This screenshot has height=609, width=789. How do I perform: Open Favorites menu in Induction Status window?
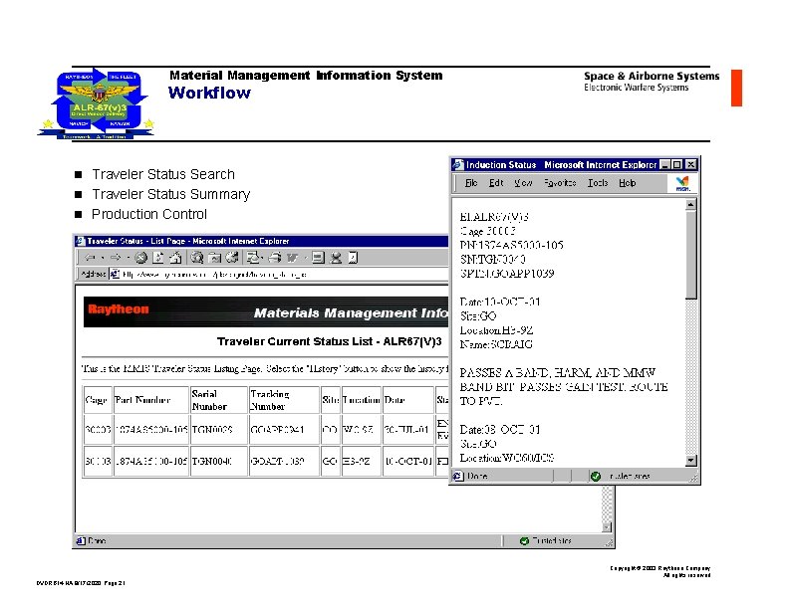(560, 183)
